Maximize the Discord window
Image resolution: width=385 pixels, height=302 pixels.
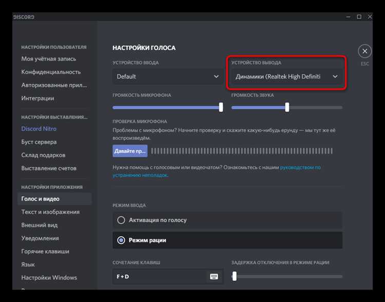(359, 17)
